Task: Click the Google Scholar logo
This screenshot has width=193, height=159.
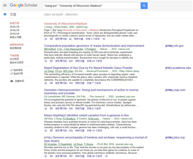Action: point(24,5)
